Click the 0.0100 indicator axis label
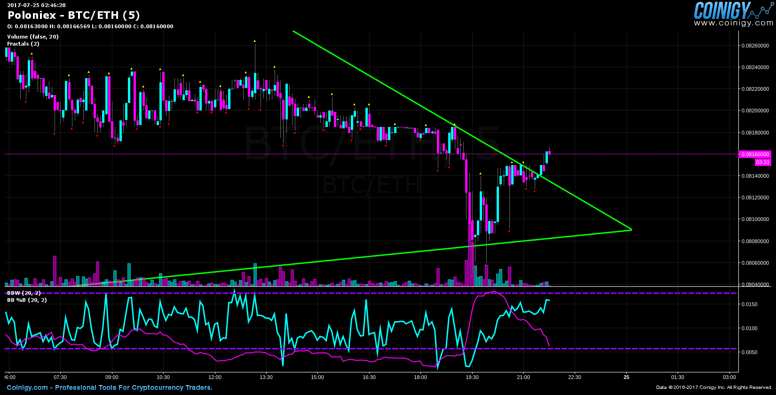This screenshot has width=776, height=395. point(750,328)
